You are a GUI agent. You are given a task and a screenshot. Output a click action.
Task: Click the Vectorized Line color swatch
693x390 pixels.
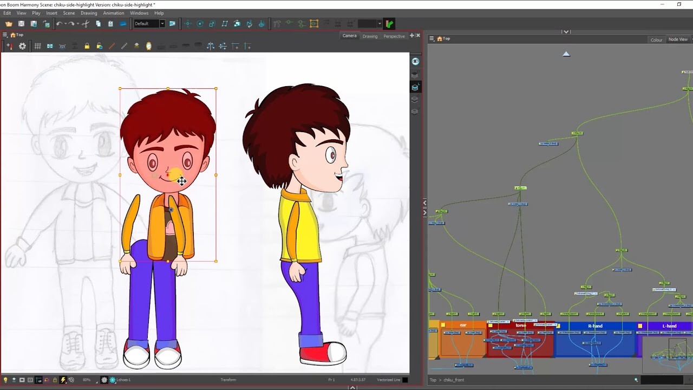[x=404, y=380]
